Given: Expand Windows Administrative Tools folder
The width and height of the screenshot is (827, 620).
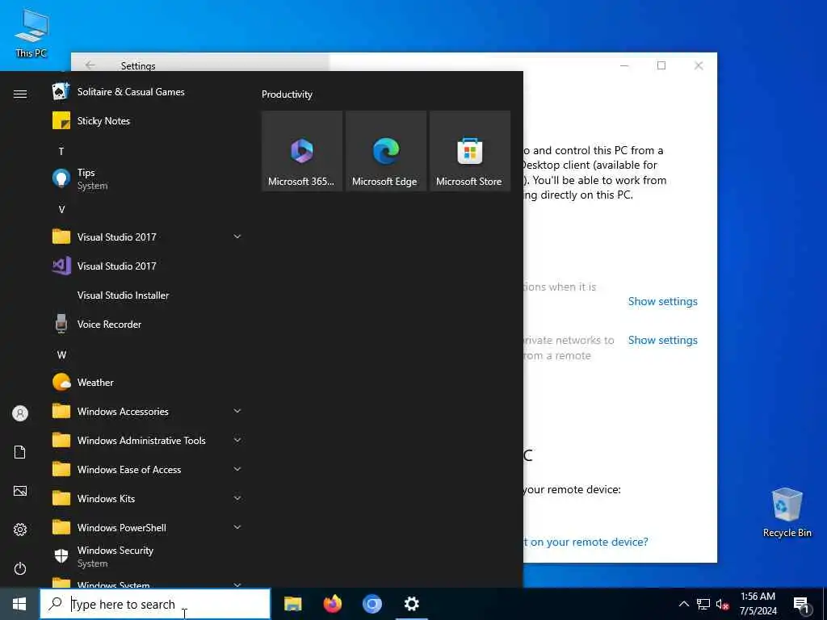Looking at the screenshot, I should tap(148, 440).
